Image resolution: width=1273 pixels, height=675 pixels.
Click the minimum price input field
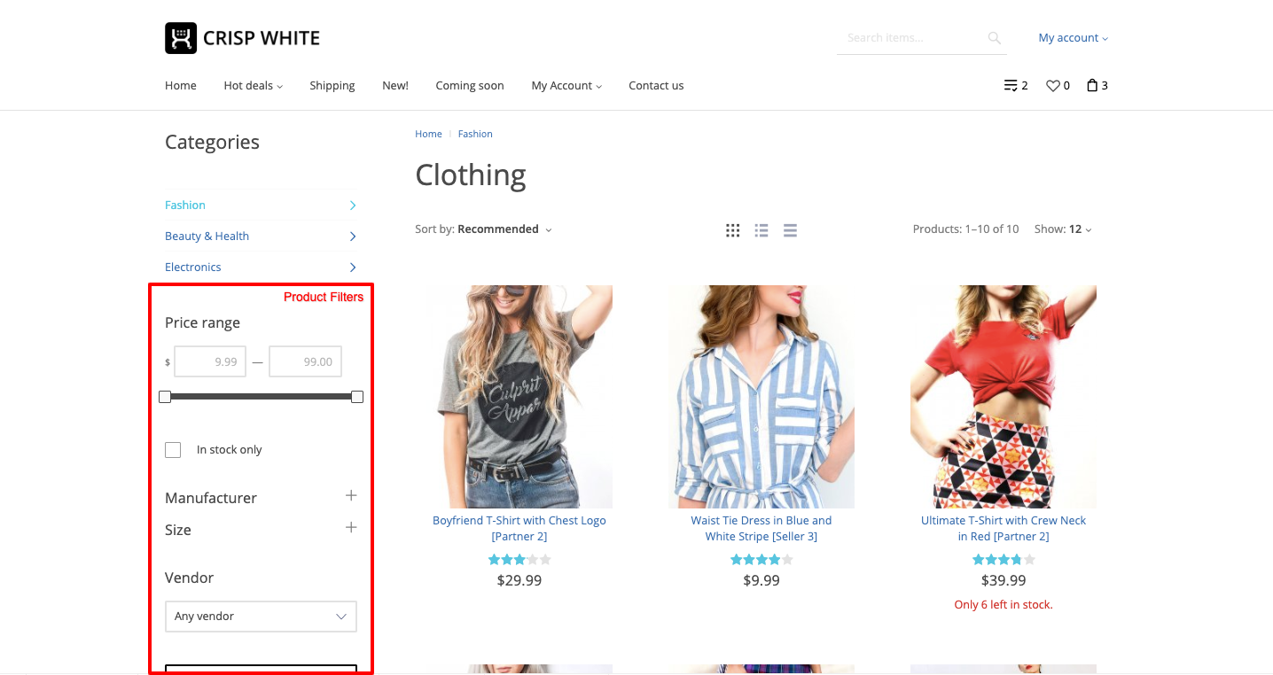coord(210,361)
